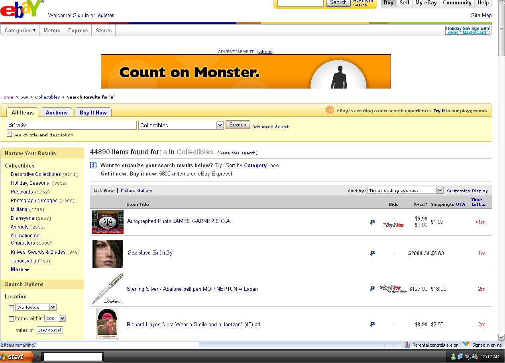Open the Windows Start button

tap(16, 357)
